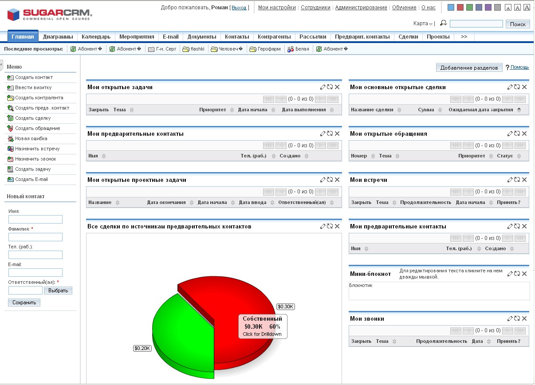
Task: Select the red color theme swatch
Action: pos(460,7)
